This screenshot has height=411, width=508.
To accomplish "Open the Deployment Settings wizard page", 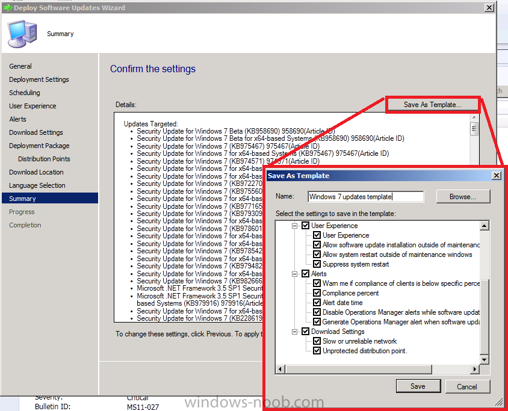I will (39, 79).
